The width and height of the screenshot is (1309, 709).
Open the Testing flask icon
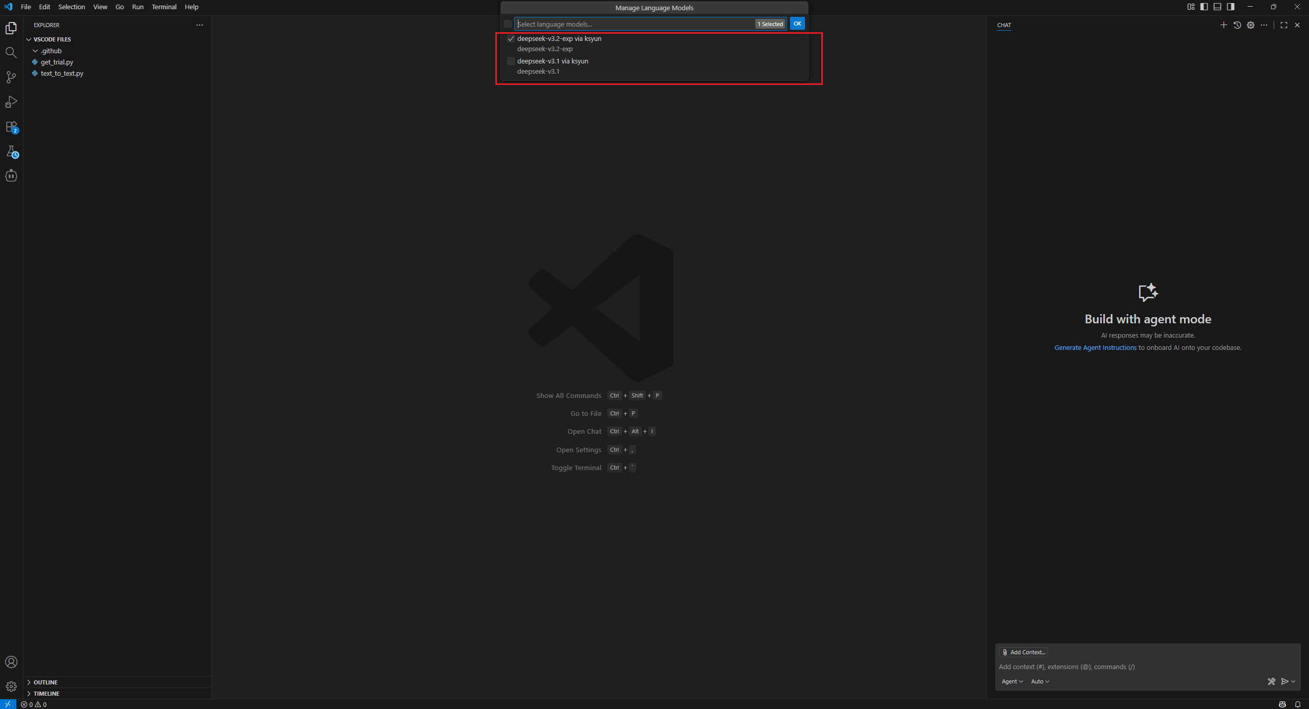[11, 151]
